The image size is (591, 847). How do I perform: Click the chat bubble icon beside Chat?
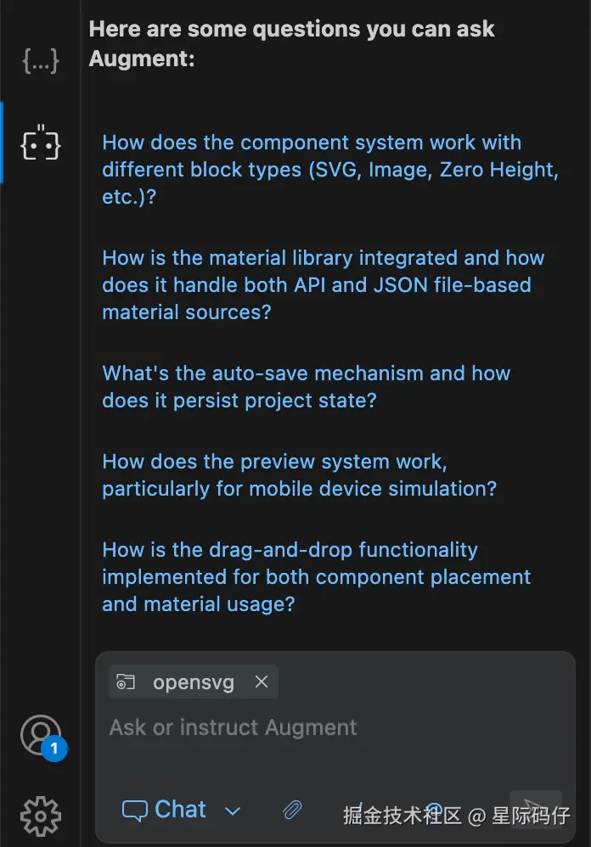pyautogui.click(x=134, y=811)
